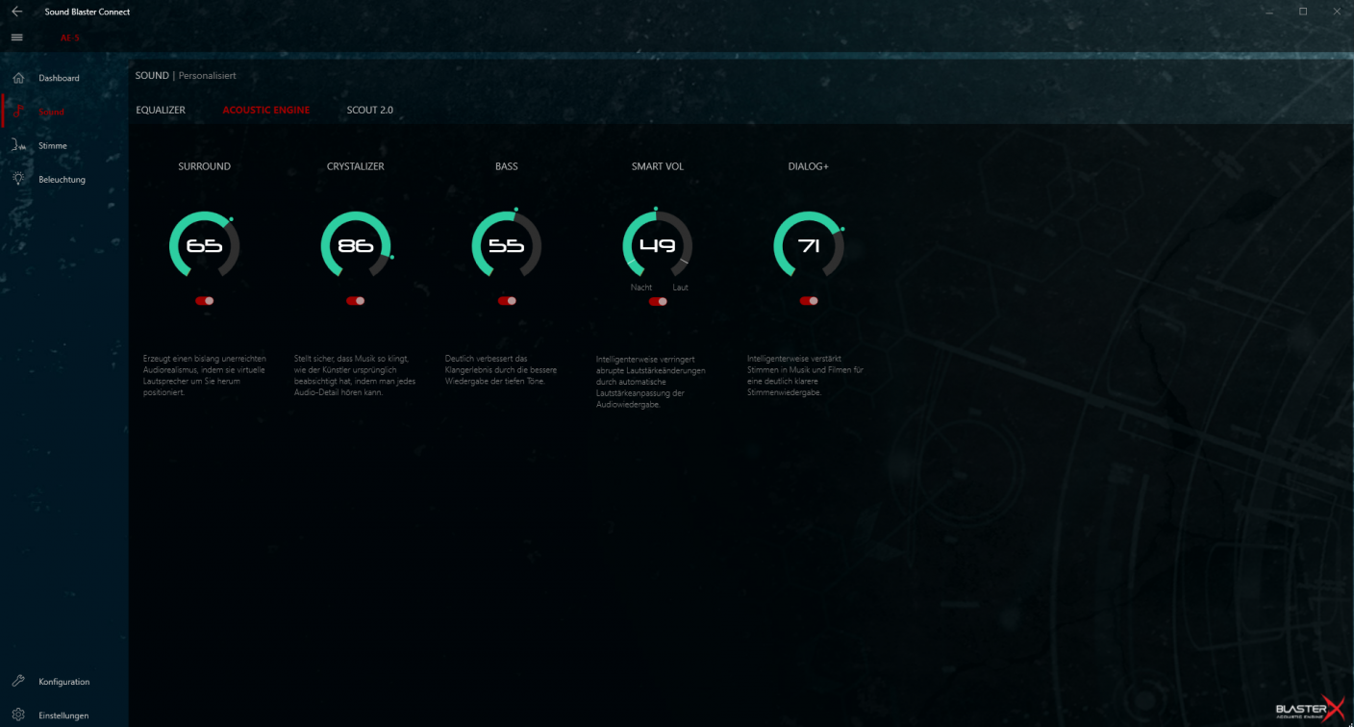
Task: Open Konfiguration in the sidebar
Action: [x=63, y=682]
